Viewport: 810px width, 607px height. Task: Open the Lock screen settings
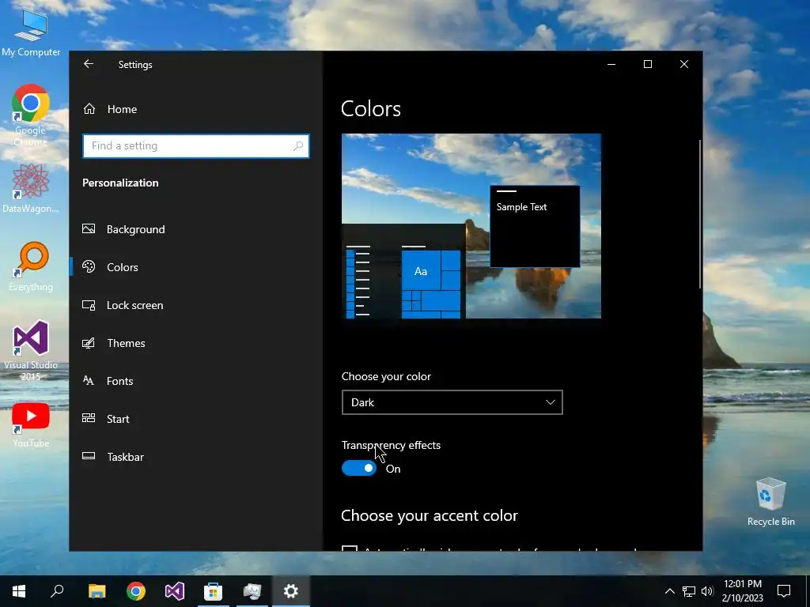196,305
